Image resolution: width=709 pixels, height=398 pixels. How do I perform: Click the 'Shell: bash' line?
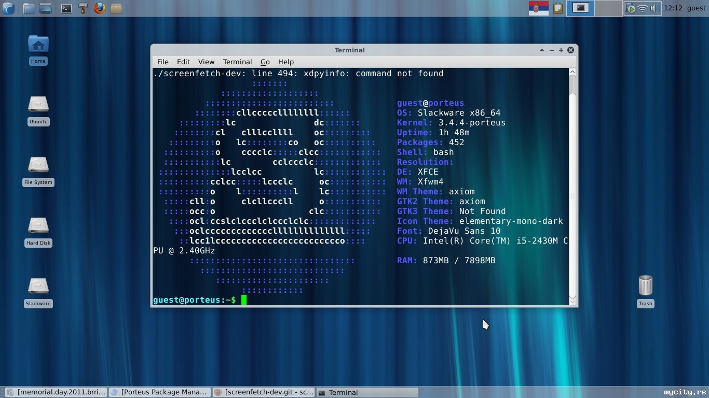click(x=426, y=152)
